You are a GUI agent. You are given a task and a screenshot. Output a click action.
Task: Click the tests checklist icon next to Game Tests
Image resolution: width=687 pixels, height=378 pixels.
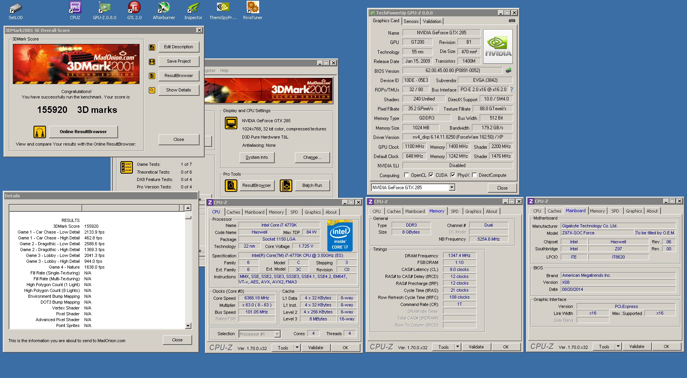pos(127,167)
